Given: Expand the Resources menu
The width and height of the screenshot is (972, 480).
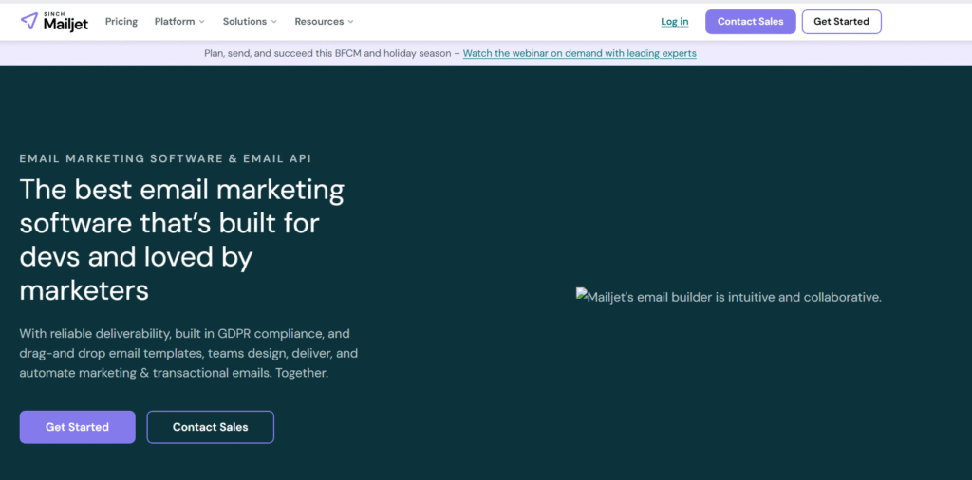Looking at the screenshot, I should tap(325, 22).
